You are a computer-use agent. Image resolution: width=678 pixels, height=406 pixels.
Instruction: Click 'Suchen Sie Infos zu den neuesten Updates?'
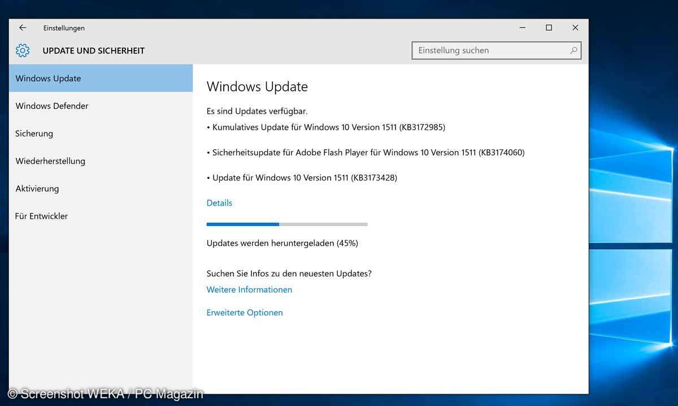pyautogui.click(x=289, y=274)
